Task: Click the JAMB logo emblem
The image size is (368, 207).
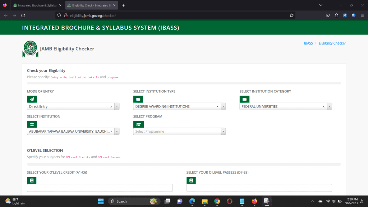Action: (x=30, y=49)
